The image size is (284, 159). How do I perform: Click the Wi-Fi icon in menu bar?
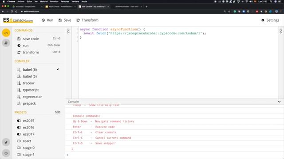(x=247, y=1)
